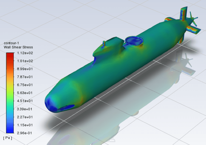The height and width of the screenshot is (145, 206).
Task: Pick the circular hatch on the hull
Action: [134, 41]
